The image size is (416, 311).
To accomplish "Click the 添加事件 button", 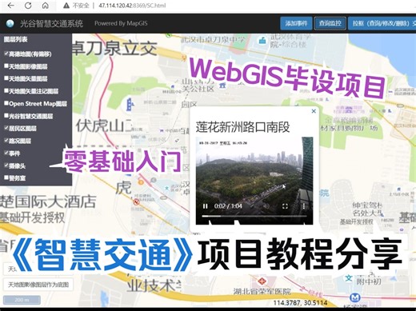I will pos(296,23).
